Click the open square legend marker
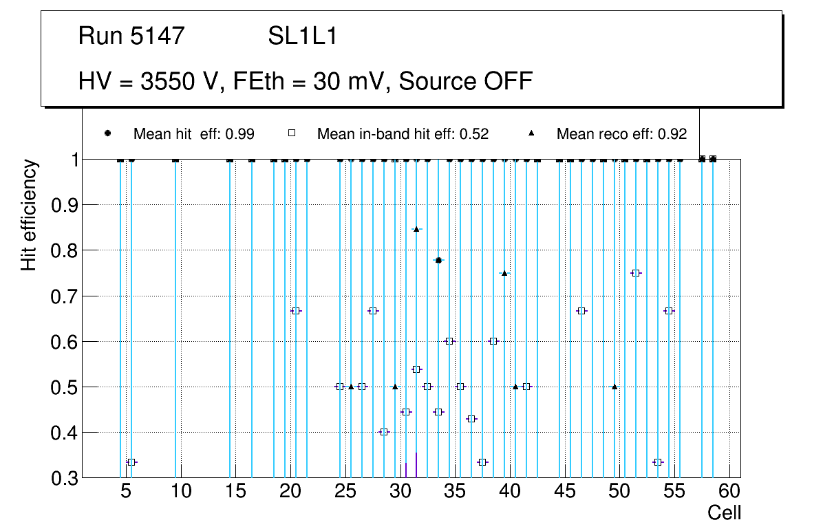Image resolution: width=823 pixels, height=531 pixels. pos(291,133)
